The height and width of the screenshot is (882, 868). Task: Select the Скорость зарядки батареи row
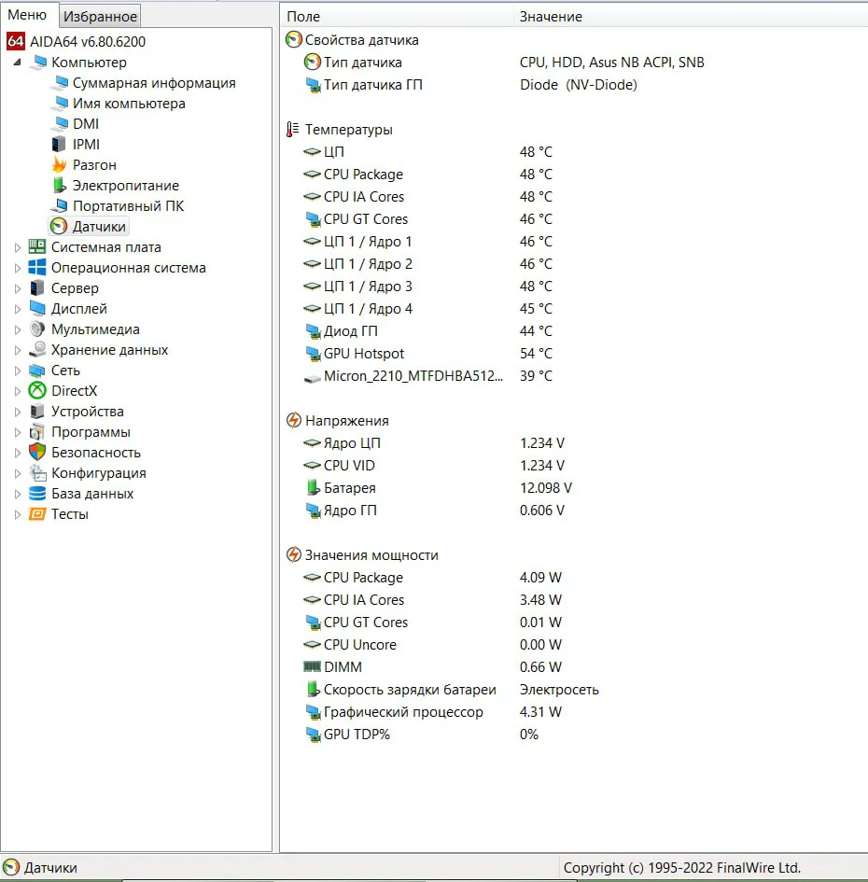point(574,689)
